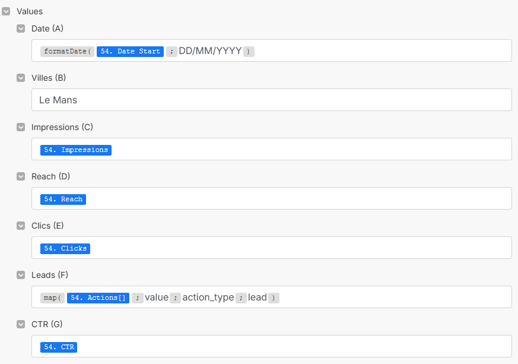Click the Reach (D) label

pyautogui.click(x=50, y=176)
